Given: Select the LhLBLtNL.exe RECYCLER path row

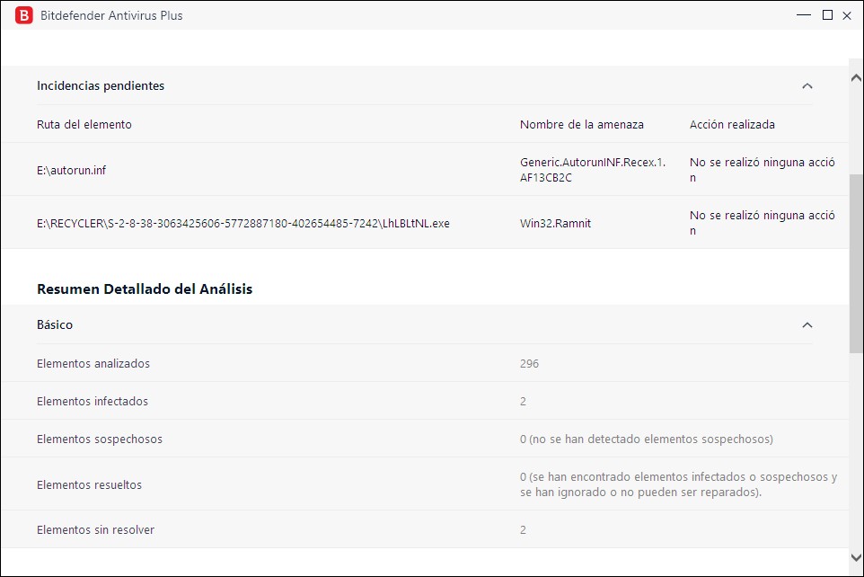Looking at the screenshot, I should click(x=242, y=223).
